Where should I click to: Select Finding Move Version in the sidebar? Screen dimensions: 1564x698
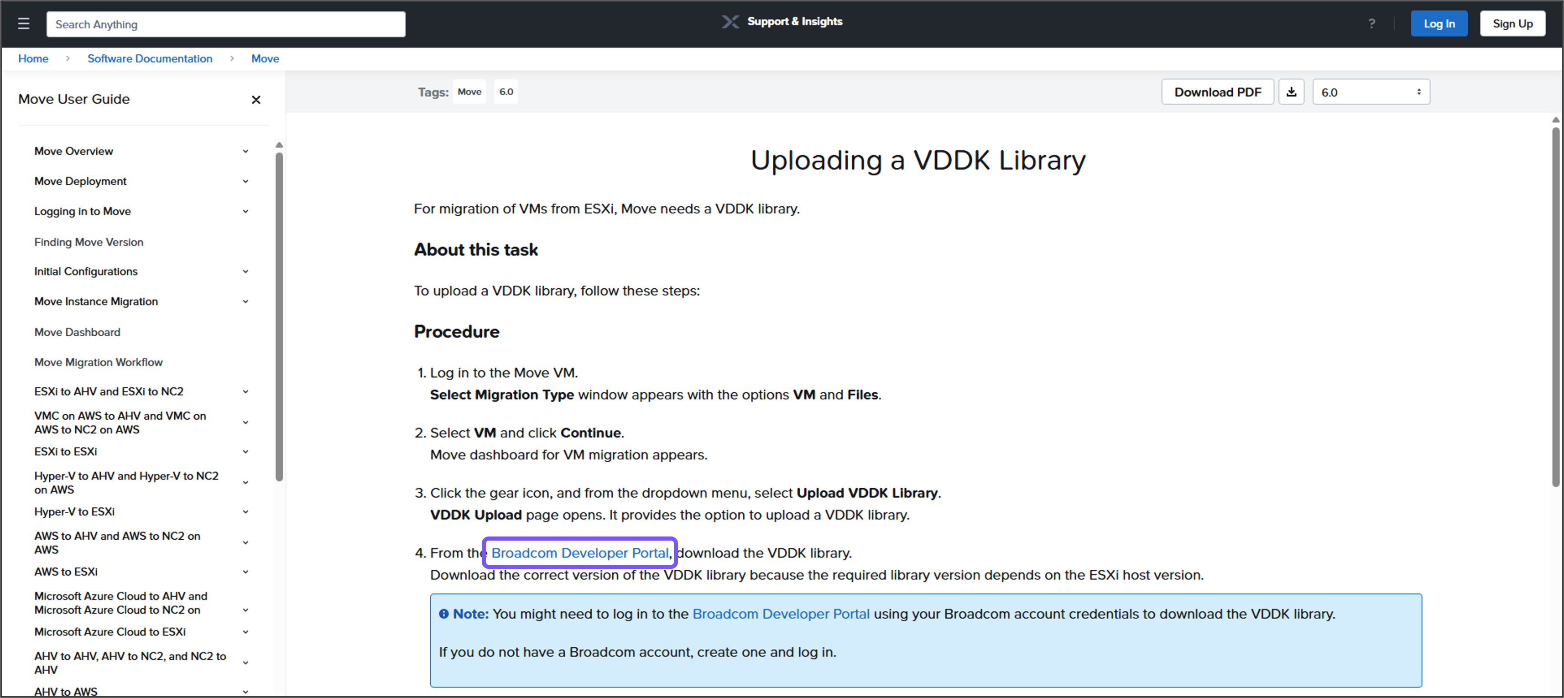[89, 242]
